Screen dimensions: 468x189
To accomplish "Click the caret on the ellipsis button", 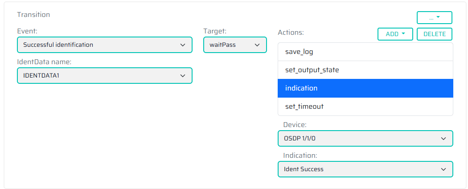I will tap(438, 17).
